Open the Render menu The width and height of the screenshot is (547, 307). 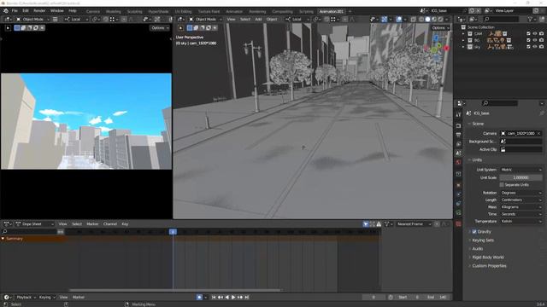39,11
